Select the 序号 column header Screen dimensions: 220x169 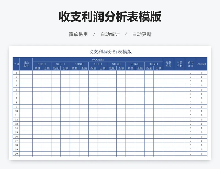pyautogui.click(x=16, y=64)
